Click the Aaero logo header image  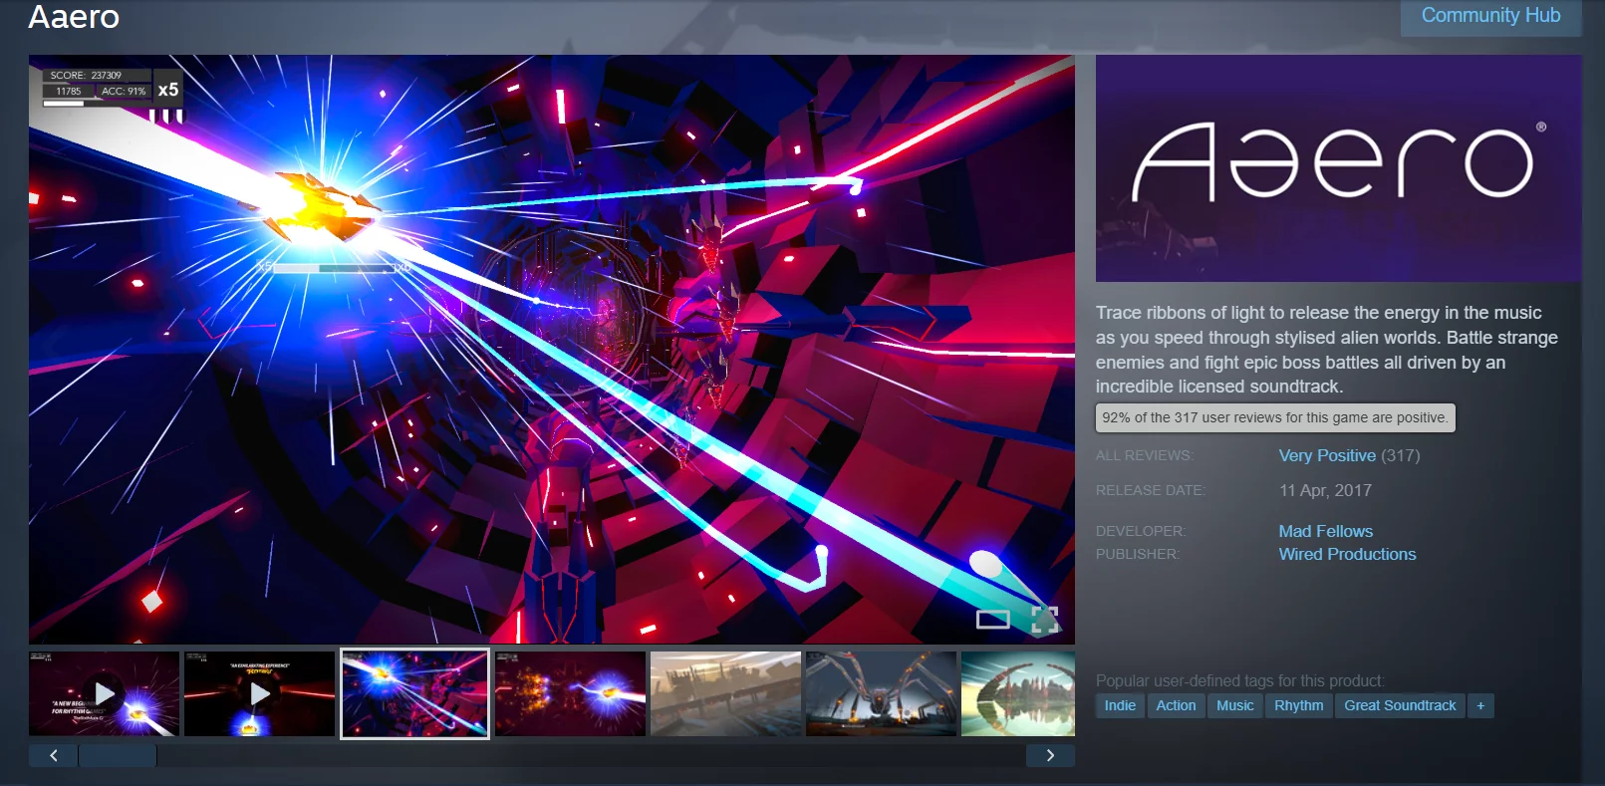click(x=1337, y=167)
